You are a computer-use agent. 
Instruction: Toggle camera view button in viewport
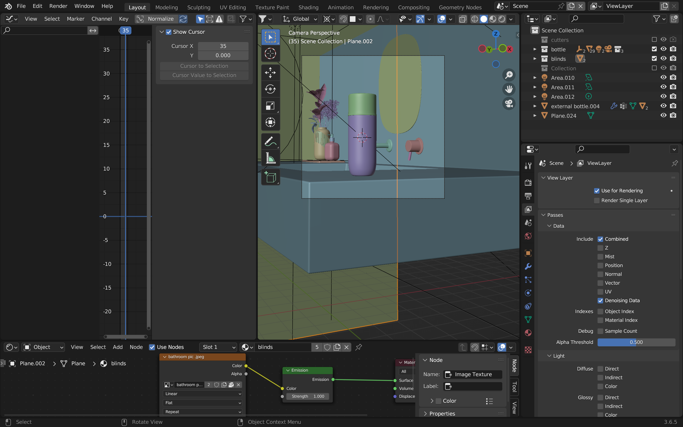pyautogui.click(x=509, y=104)
